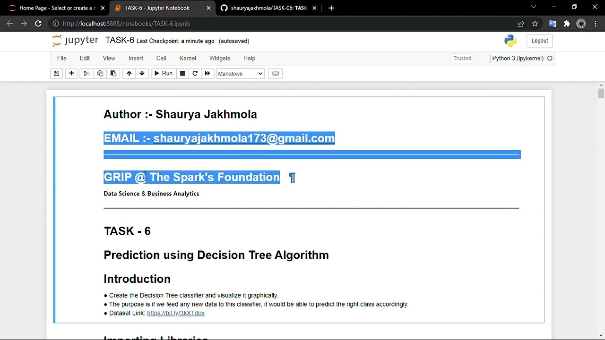Screen dimensions: 605x340
Task: Cut selected cells with scissors icon
Action: [x=86, y=74]
